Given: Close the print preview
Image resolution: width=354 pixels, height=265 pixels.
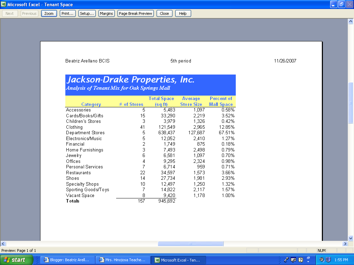Looking at the screenshot, I should [164, 13].
